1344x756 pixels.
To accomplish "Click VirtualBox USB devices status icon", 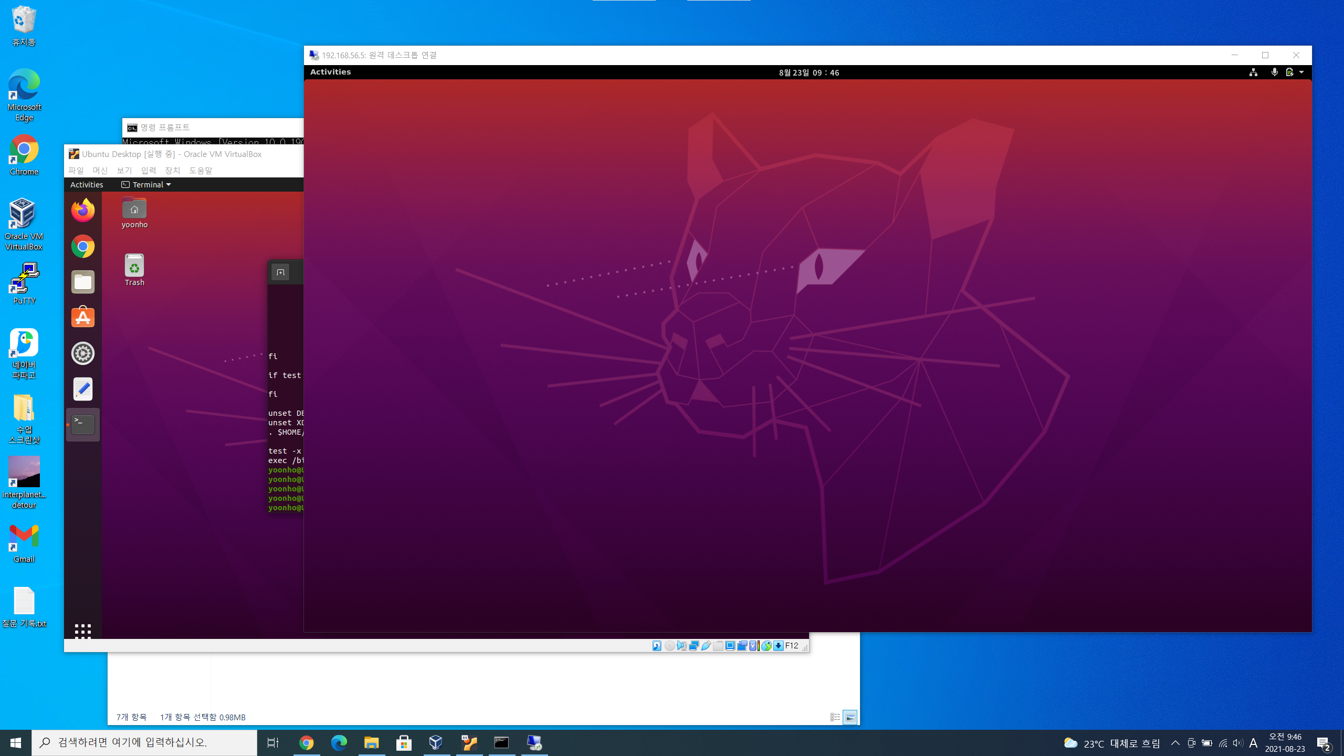I will click(x=706, y=646).
